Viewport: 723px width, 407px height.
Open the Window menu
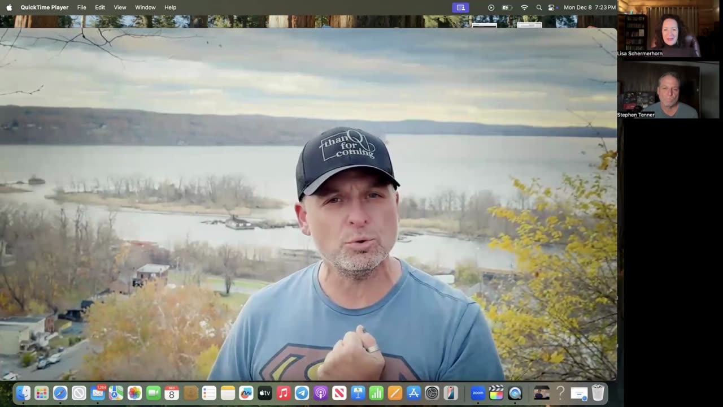coord(145,7)
